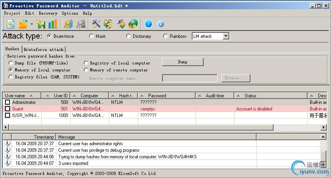Sort by Audit time column header

[x=215, y=95]
